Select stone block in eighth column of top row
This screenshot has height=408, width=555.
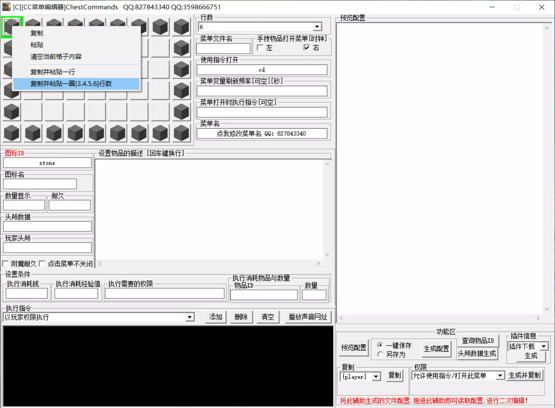tap(160, 27)
